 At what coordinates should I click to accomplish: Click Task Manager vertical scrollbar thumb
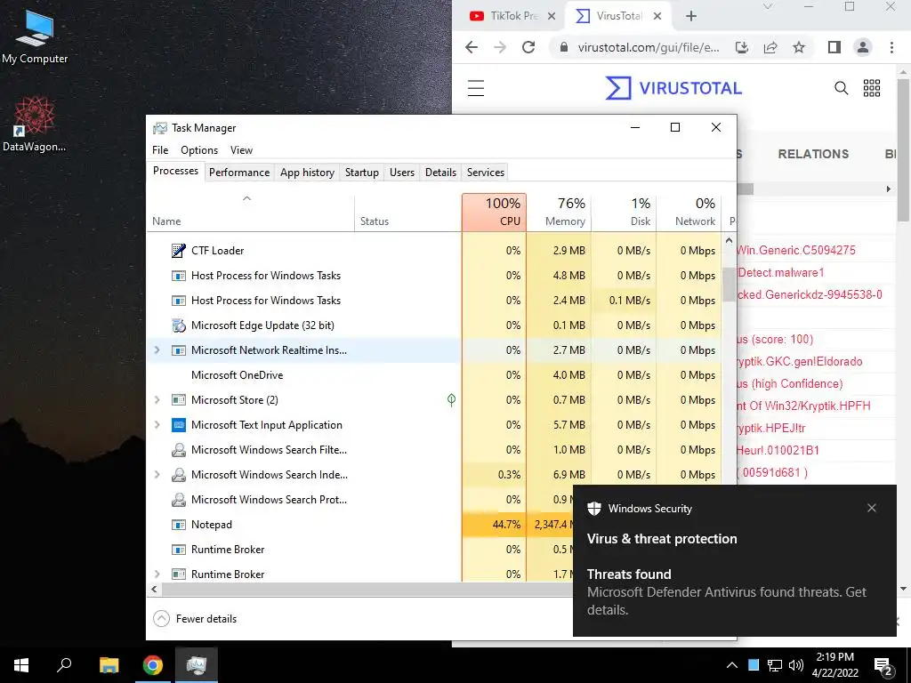click(x=730, y=285)
